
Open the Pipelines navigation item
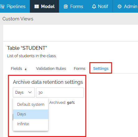click(13, 6)
